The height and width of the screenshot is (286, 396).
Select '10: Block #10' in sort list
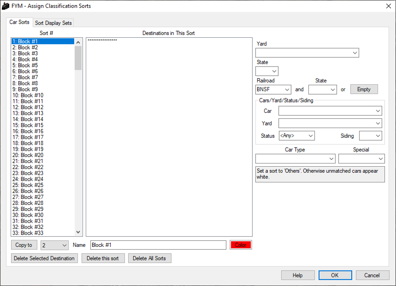pos(43,95)
